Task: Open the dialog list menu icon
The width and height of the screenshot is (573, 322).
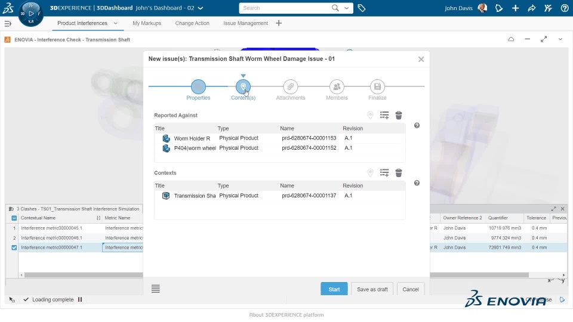Action: [x=156, y=289]
